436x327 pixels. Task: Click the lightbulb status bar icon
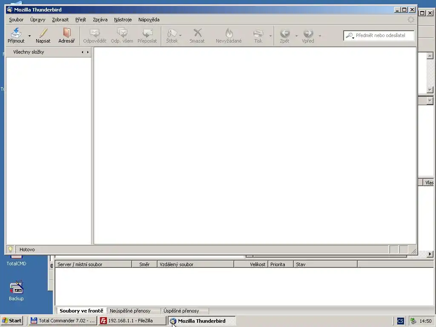10,250
